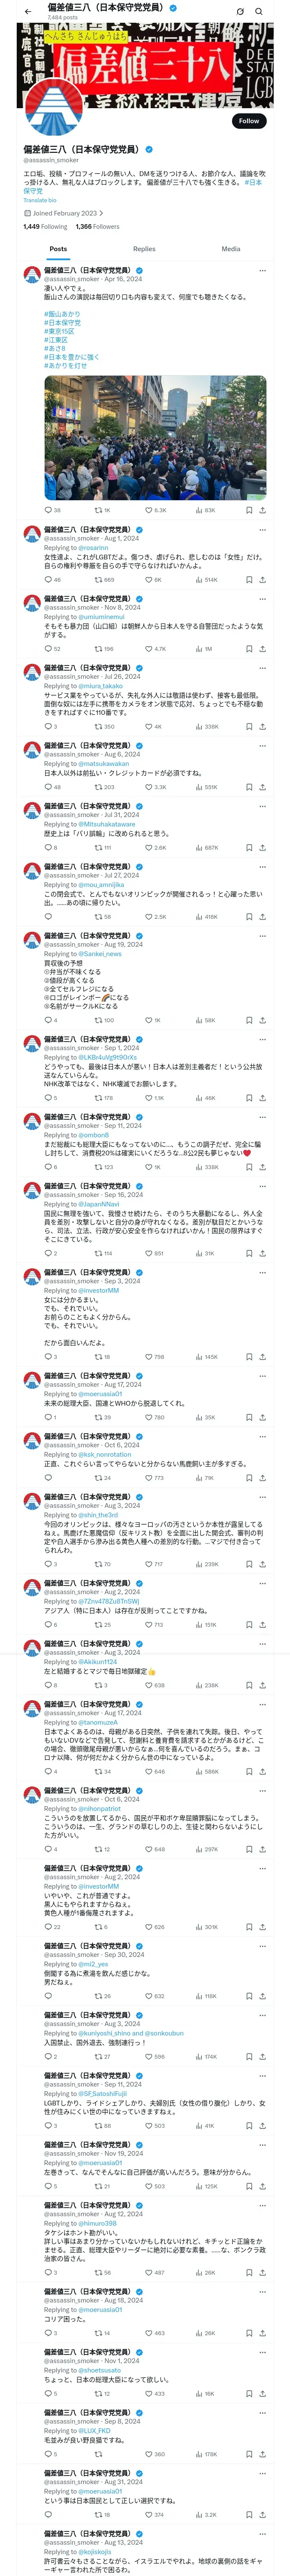This screenshot has width=290, height=2576.
Task: Open the three-dot menu on Nov 8 post
Action: coord(262,599)
